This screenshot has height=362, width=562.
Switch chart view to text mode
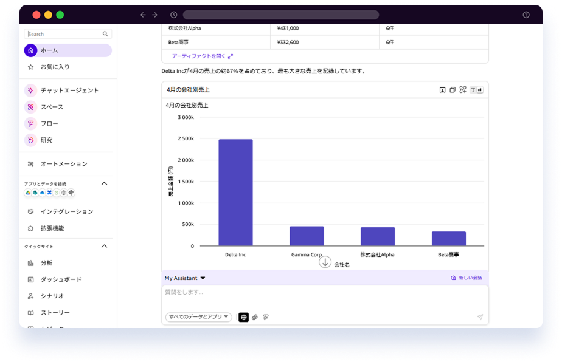point(473,90)
